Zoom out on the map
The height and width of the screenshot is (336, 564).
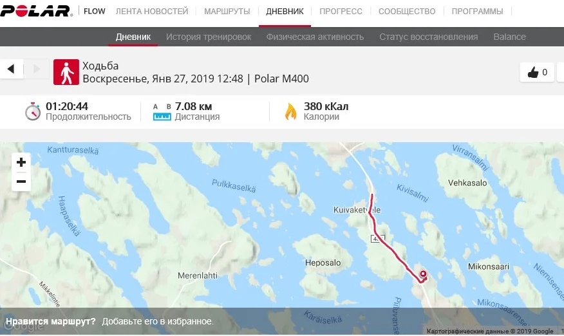pos(21,182)
